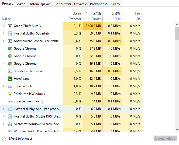Viewport: 179px width, 145px height.
Task: Click Chrome icon in the 37,2 MB row
Action: tap(10, 49)
